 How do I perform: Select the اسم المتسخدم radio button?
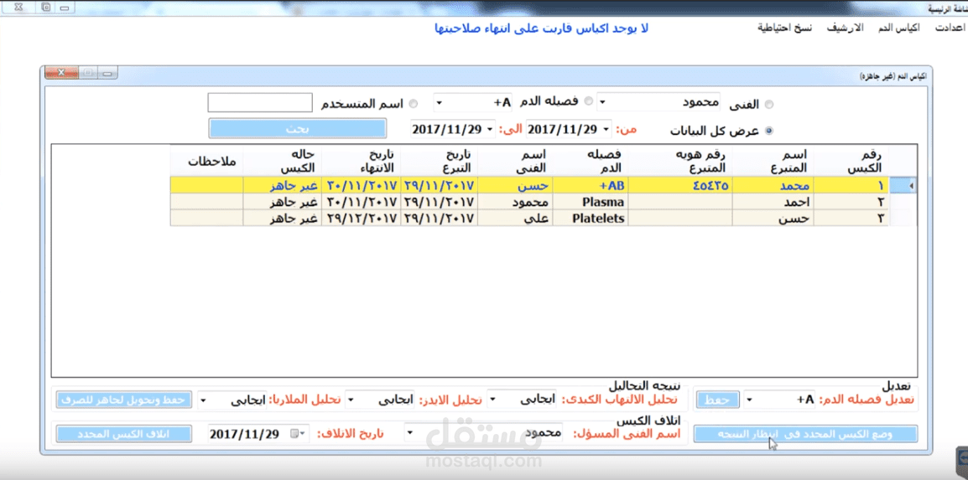(x=414, y=103)
